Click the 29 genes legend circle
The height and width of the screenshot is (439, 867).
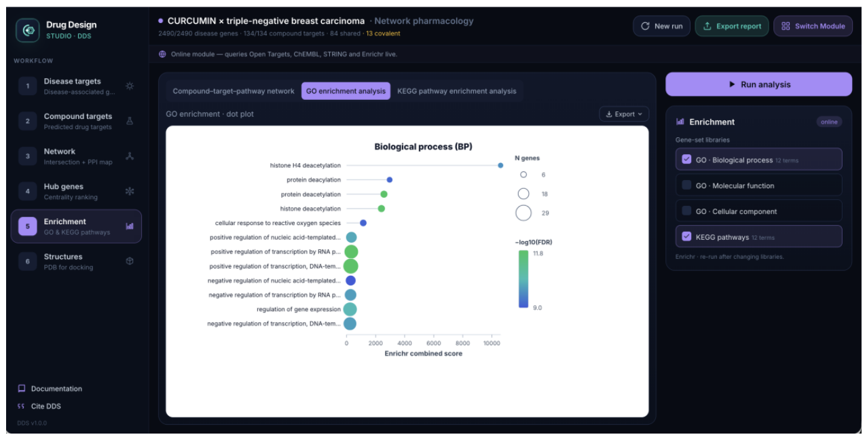(x=523, y=213)
